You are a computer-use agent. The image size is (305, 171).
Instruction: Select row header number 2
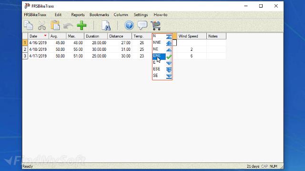25,49
